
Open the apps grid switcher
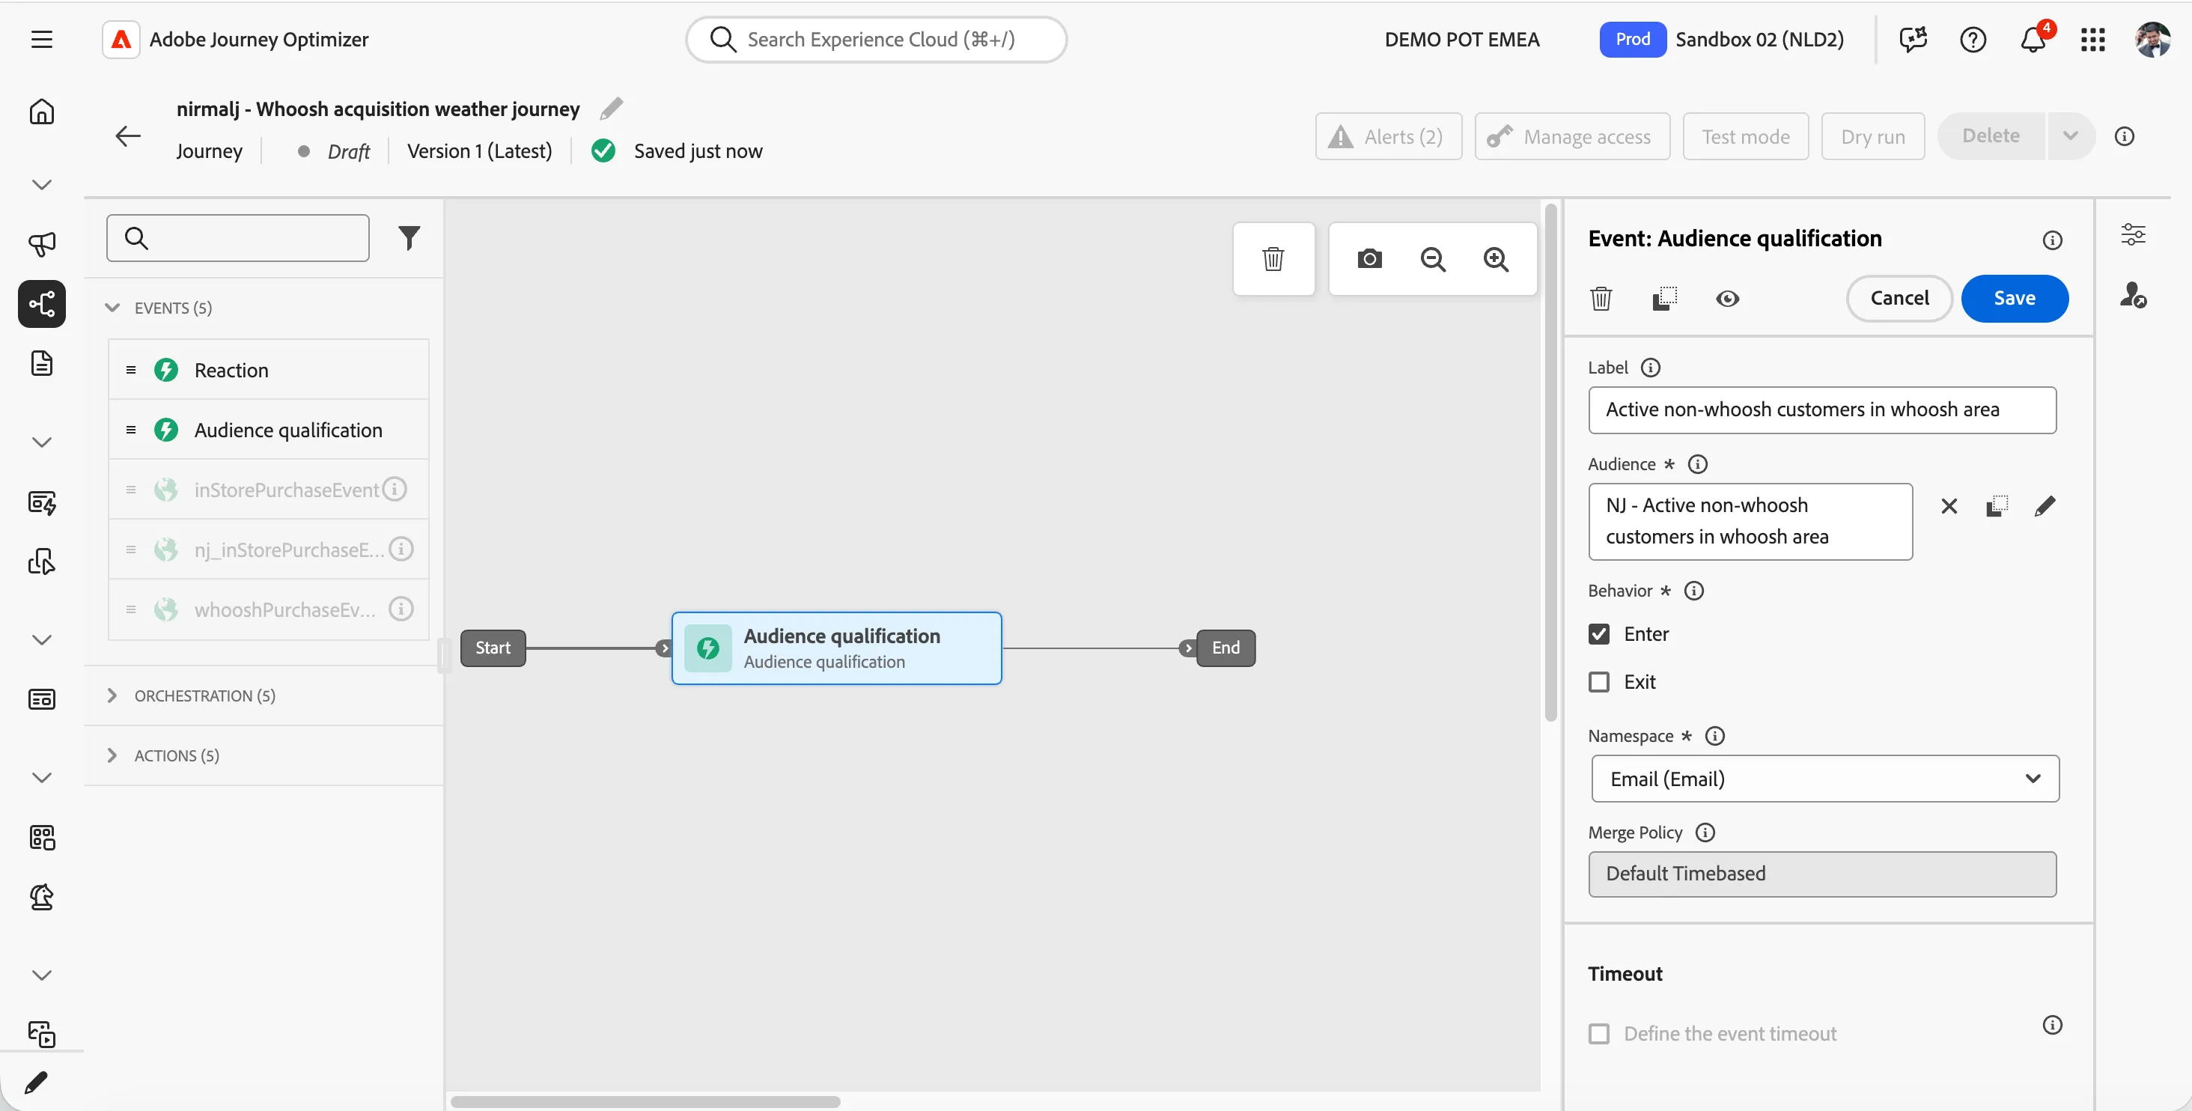[2092, 39]
